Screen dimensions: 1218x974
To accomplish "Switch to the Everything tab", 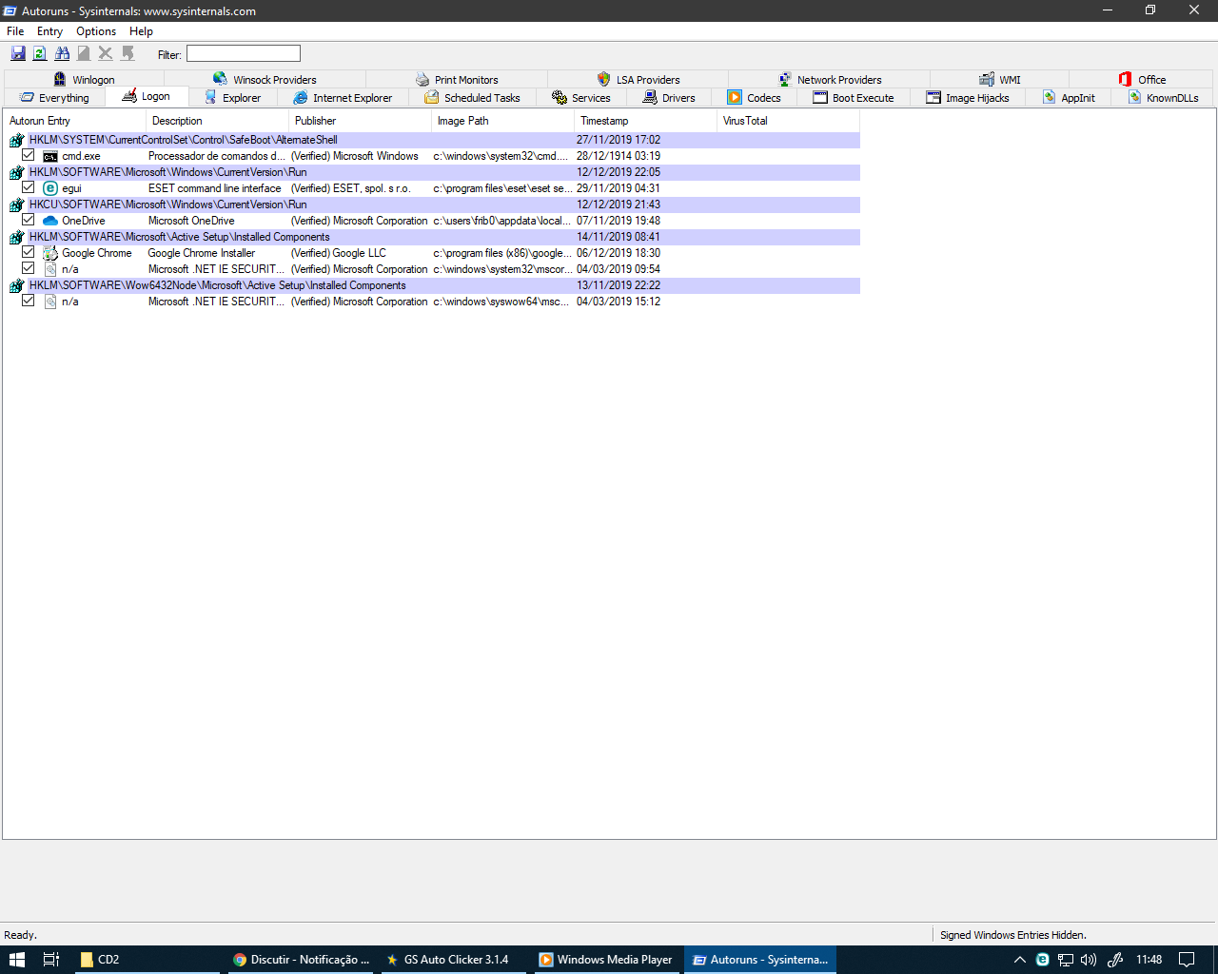I will pos(55,98).
